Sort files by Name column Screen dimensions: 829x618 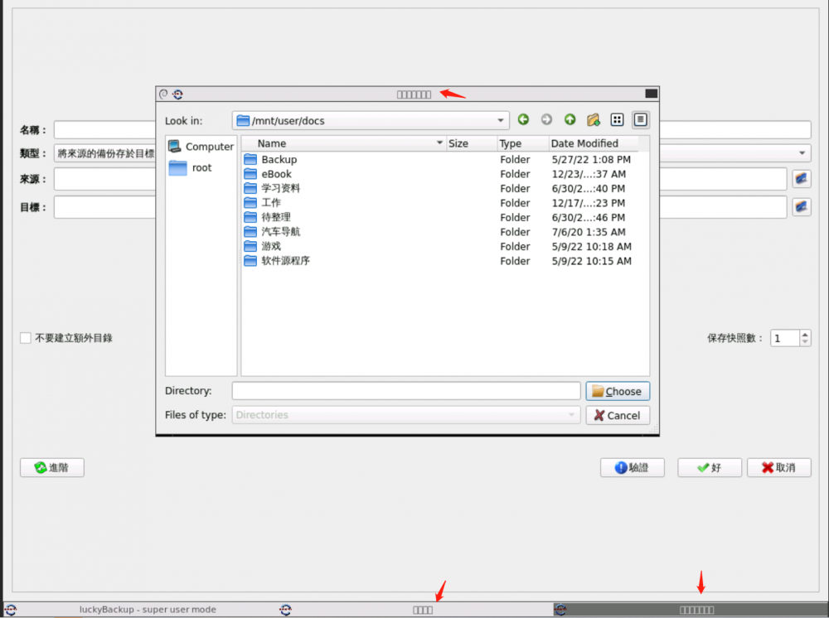point(344,143)
